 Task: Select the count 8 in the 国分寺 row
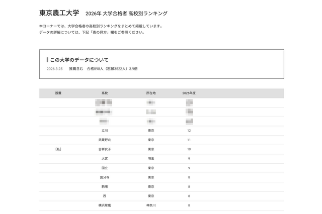[x=189, y=177]
